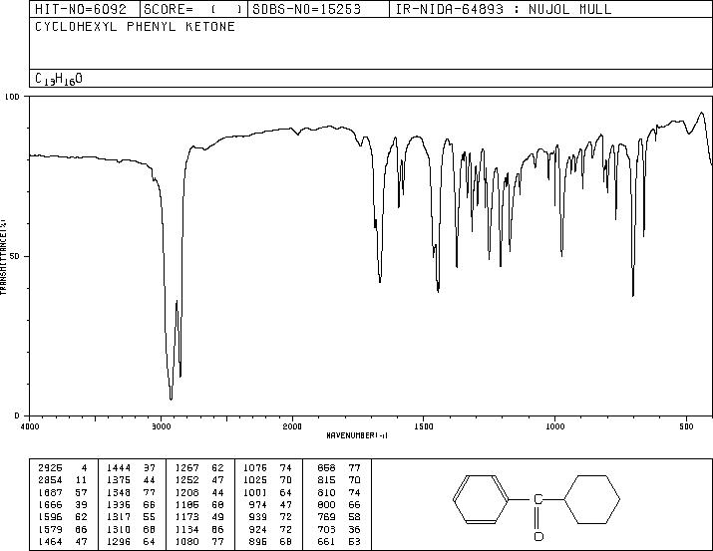Click the 1666 carbonyl peak table entry
This screenshot has width=713, height=551.
(x=50, y=504)
